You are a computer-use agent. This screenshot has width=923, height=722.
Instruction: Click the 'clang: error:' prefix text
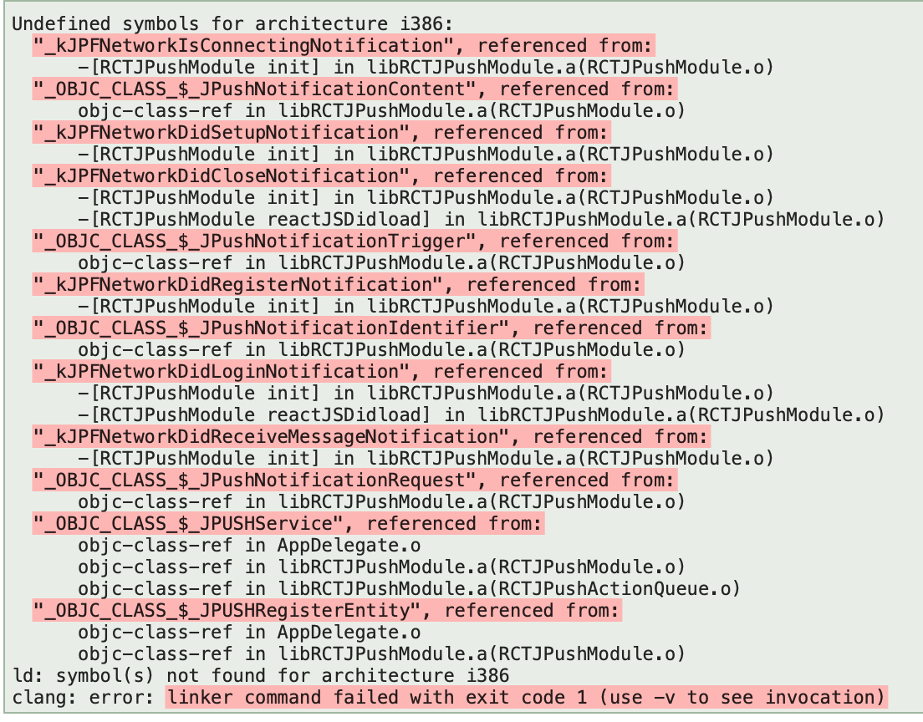(x=83, y=697)
